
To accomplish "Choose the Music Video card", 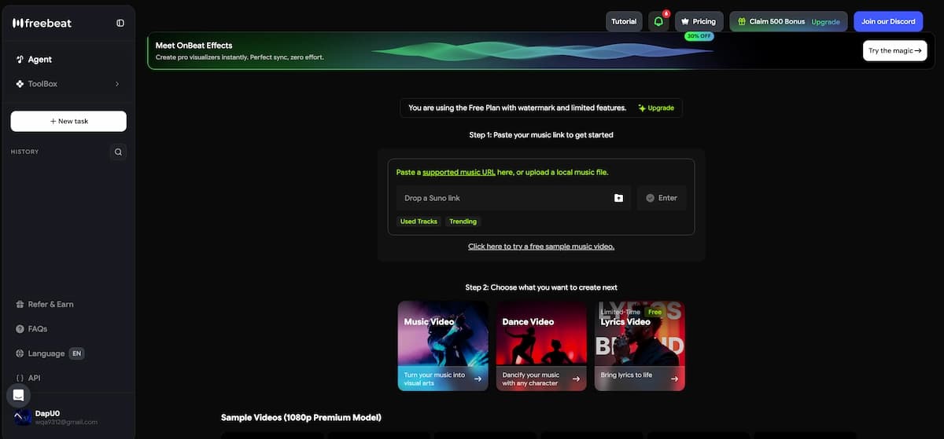I will [443, 346].
